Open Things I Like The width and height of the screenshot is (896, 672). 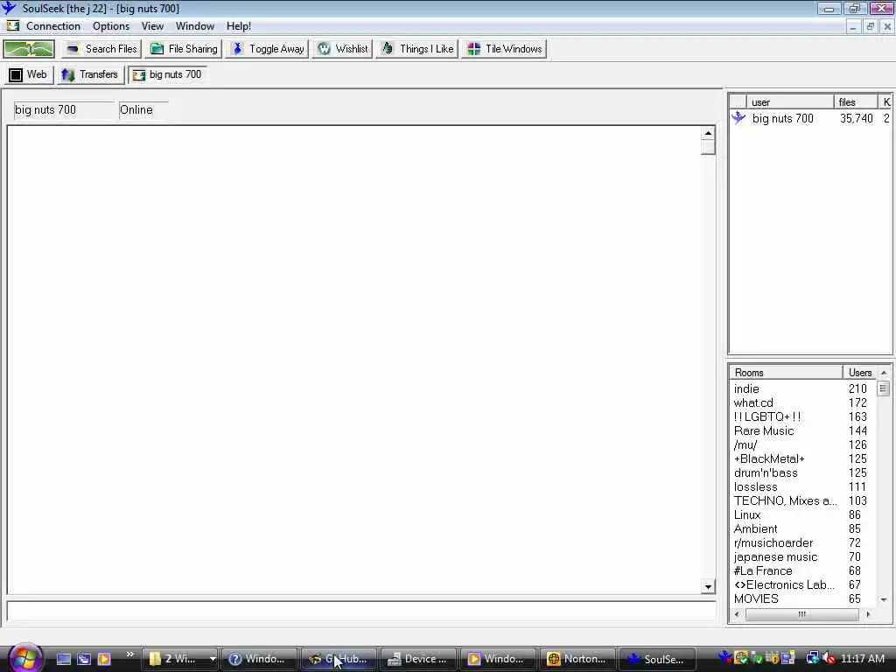coord(417,49)
